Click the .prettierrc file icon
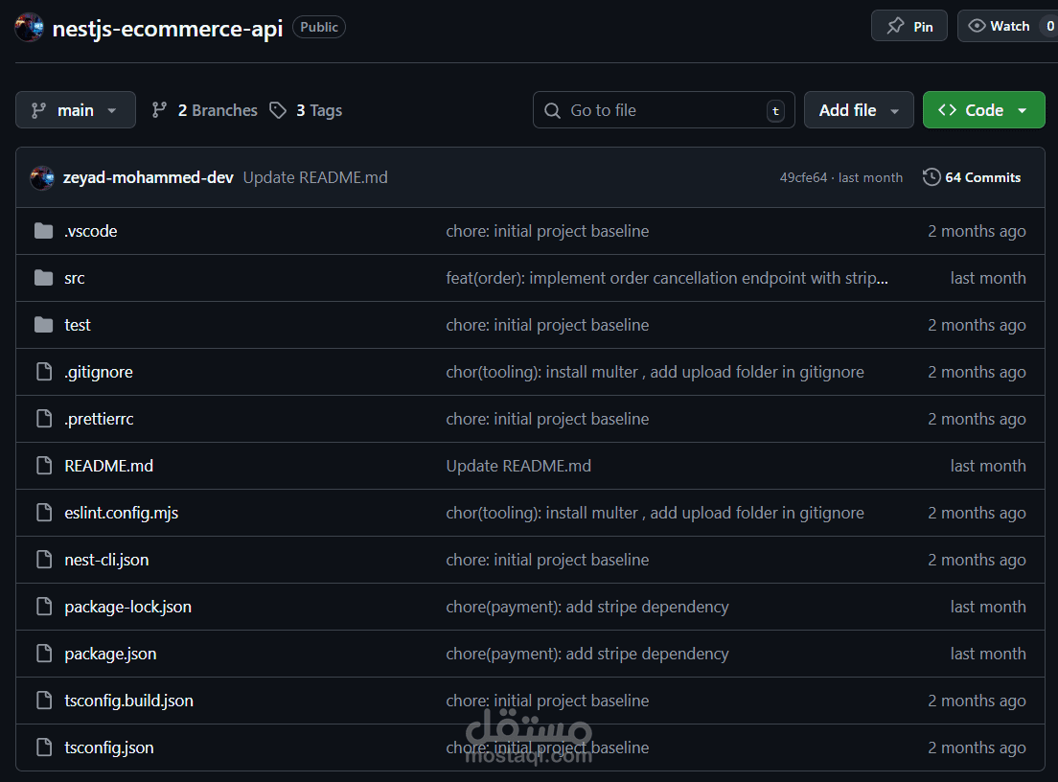 click(x=44, y=419)
